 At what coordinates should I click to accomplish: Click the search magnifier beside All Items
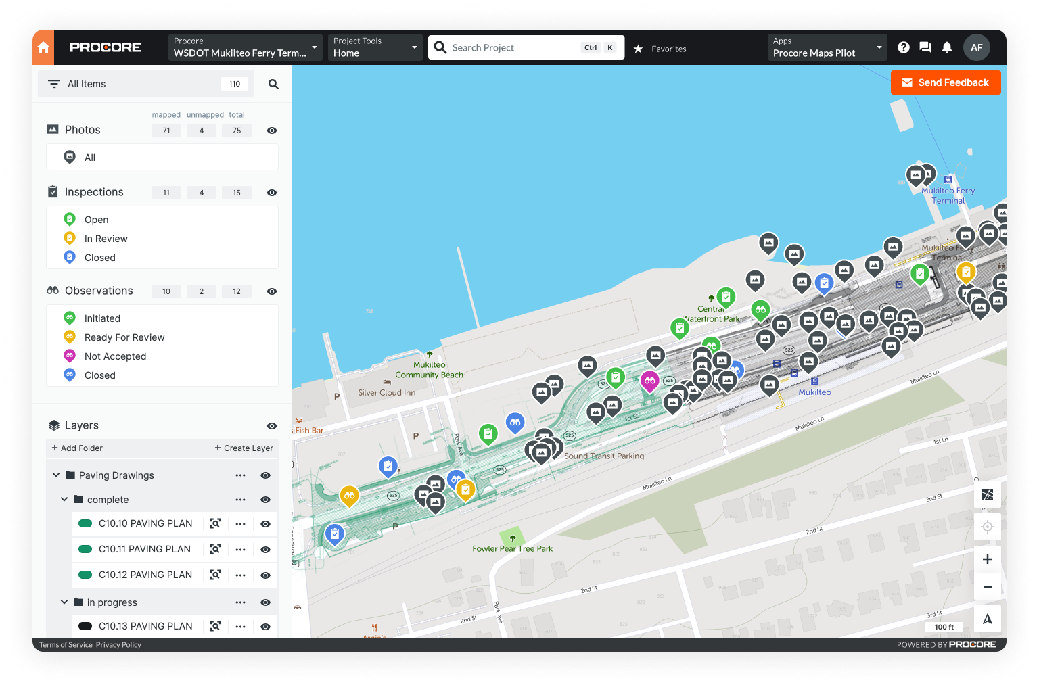[273, 84]
